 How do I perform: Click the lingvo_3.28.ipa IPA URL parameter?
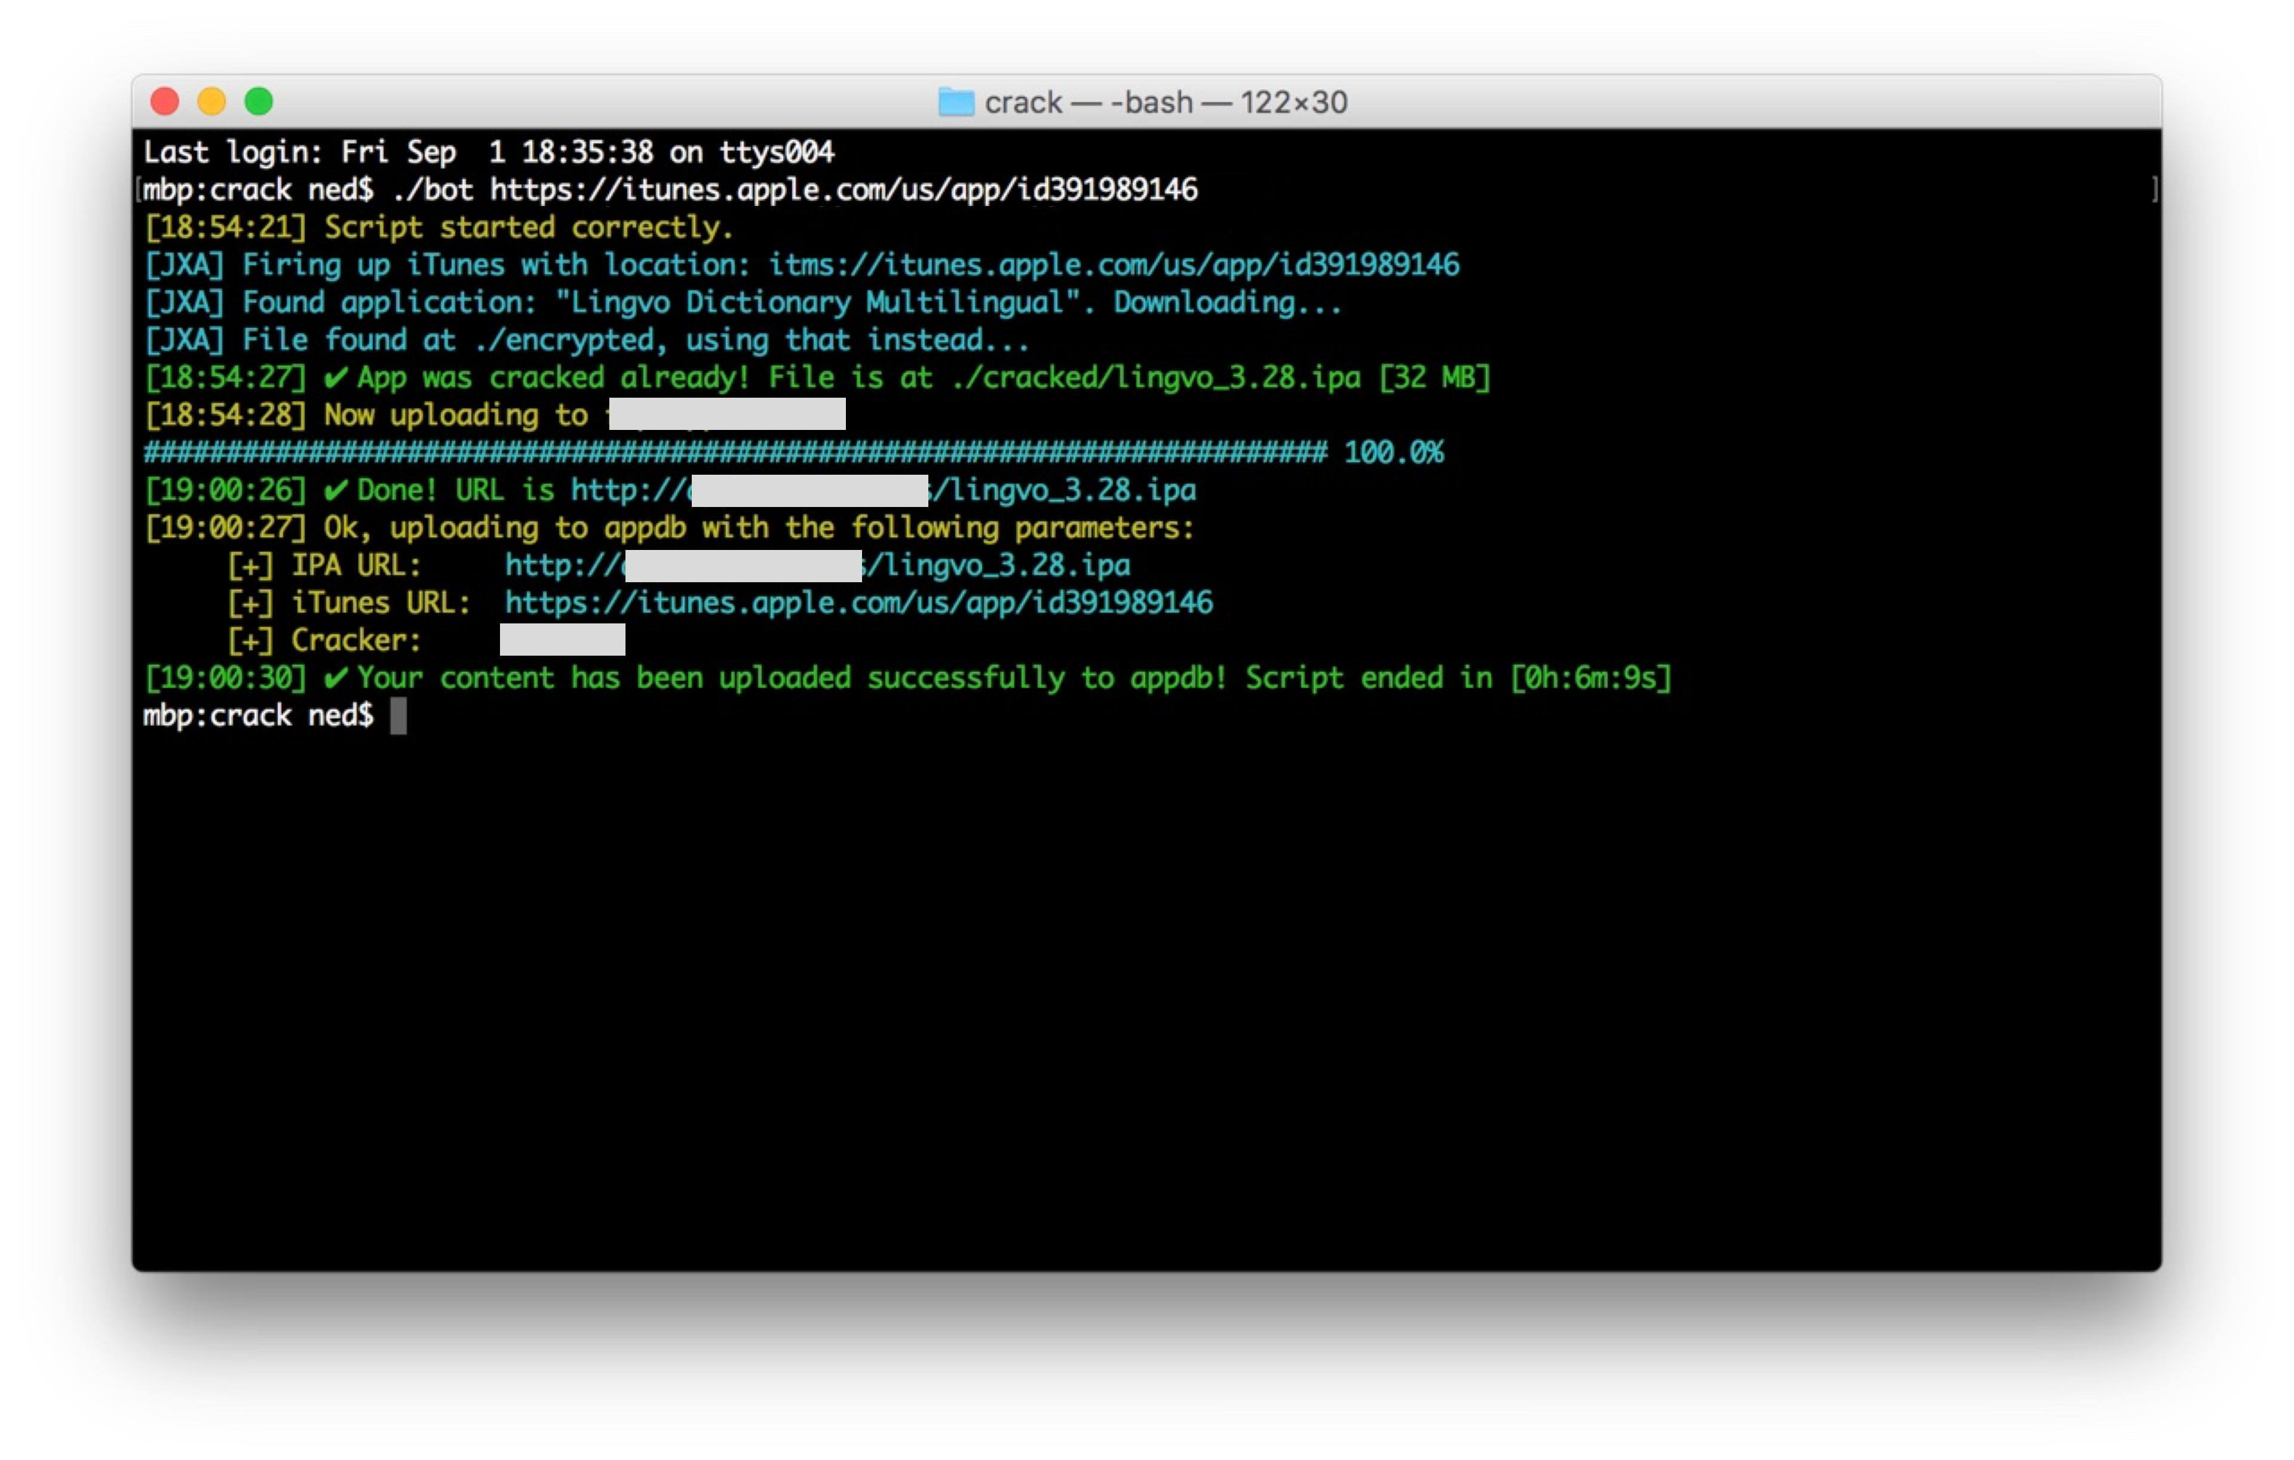pos(1000,565)
